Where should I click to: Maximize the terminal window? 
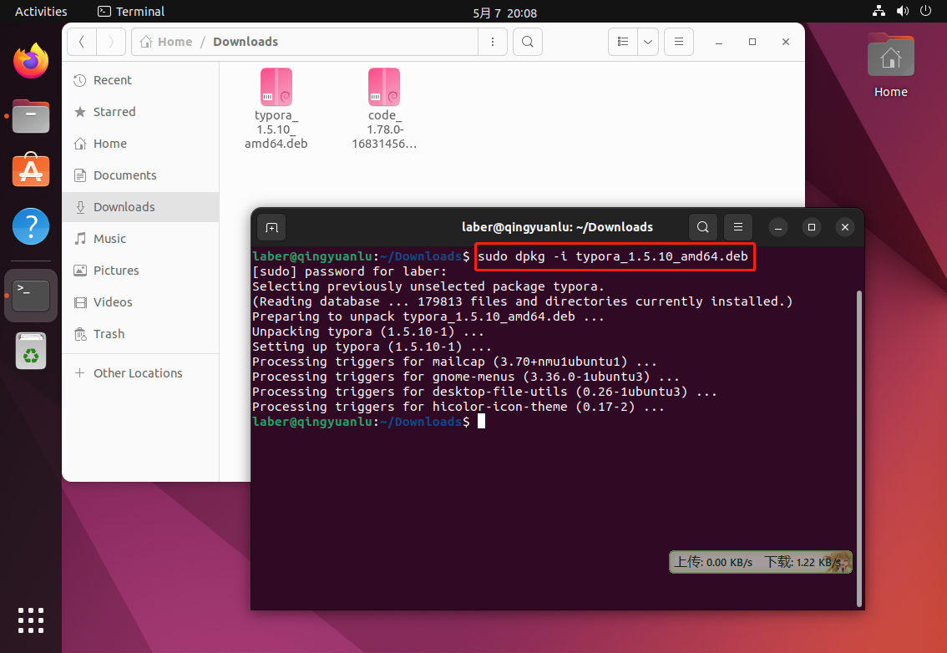(812, 227)
